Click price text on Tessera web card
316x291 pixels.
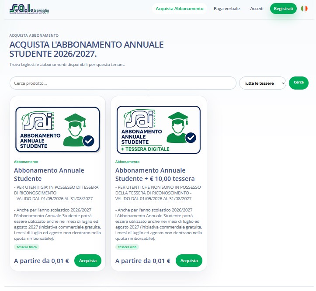click(142, 261)
